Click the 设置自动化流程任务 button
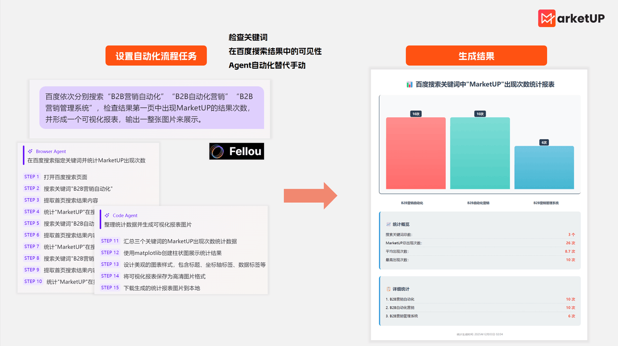 point(155,55)
